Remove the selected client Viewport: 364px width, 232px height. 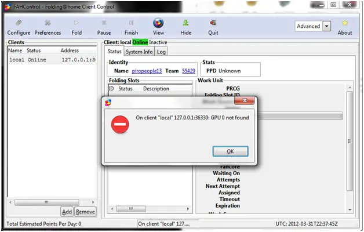pos(85,212)
